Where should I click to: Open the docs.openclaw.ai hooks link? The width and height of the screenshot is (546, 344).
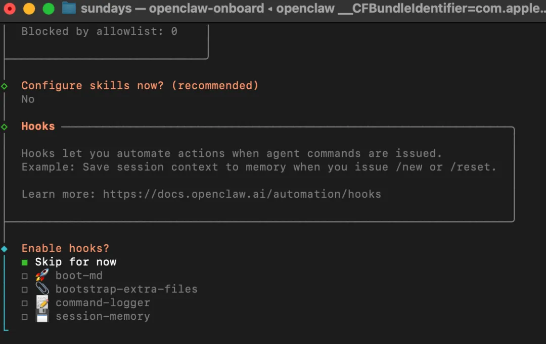pos(242,194)
